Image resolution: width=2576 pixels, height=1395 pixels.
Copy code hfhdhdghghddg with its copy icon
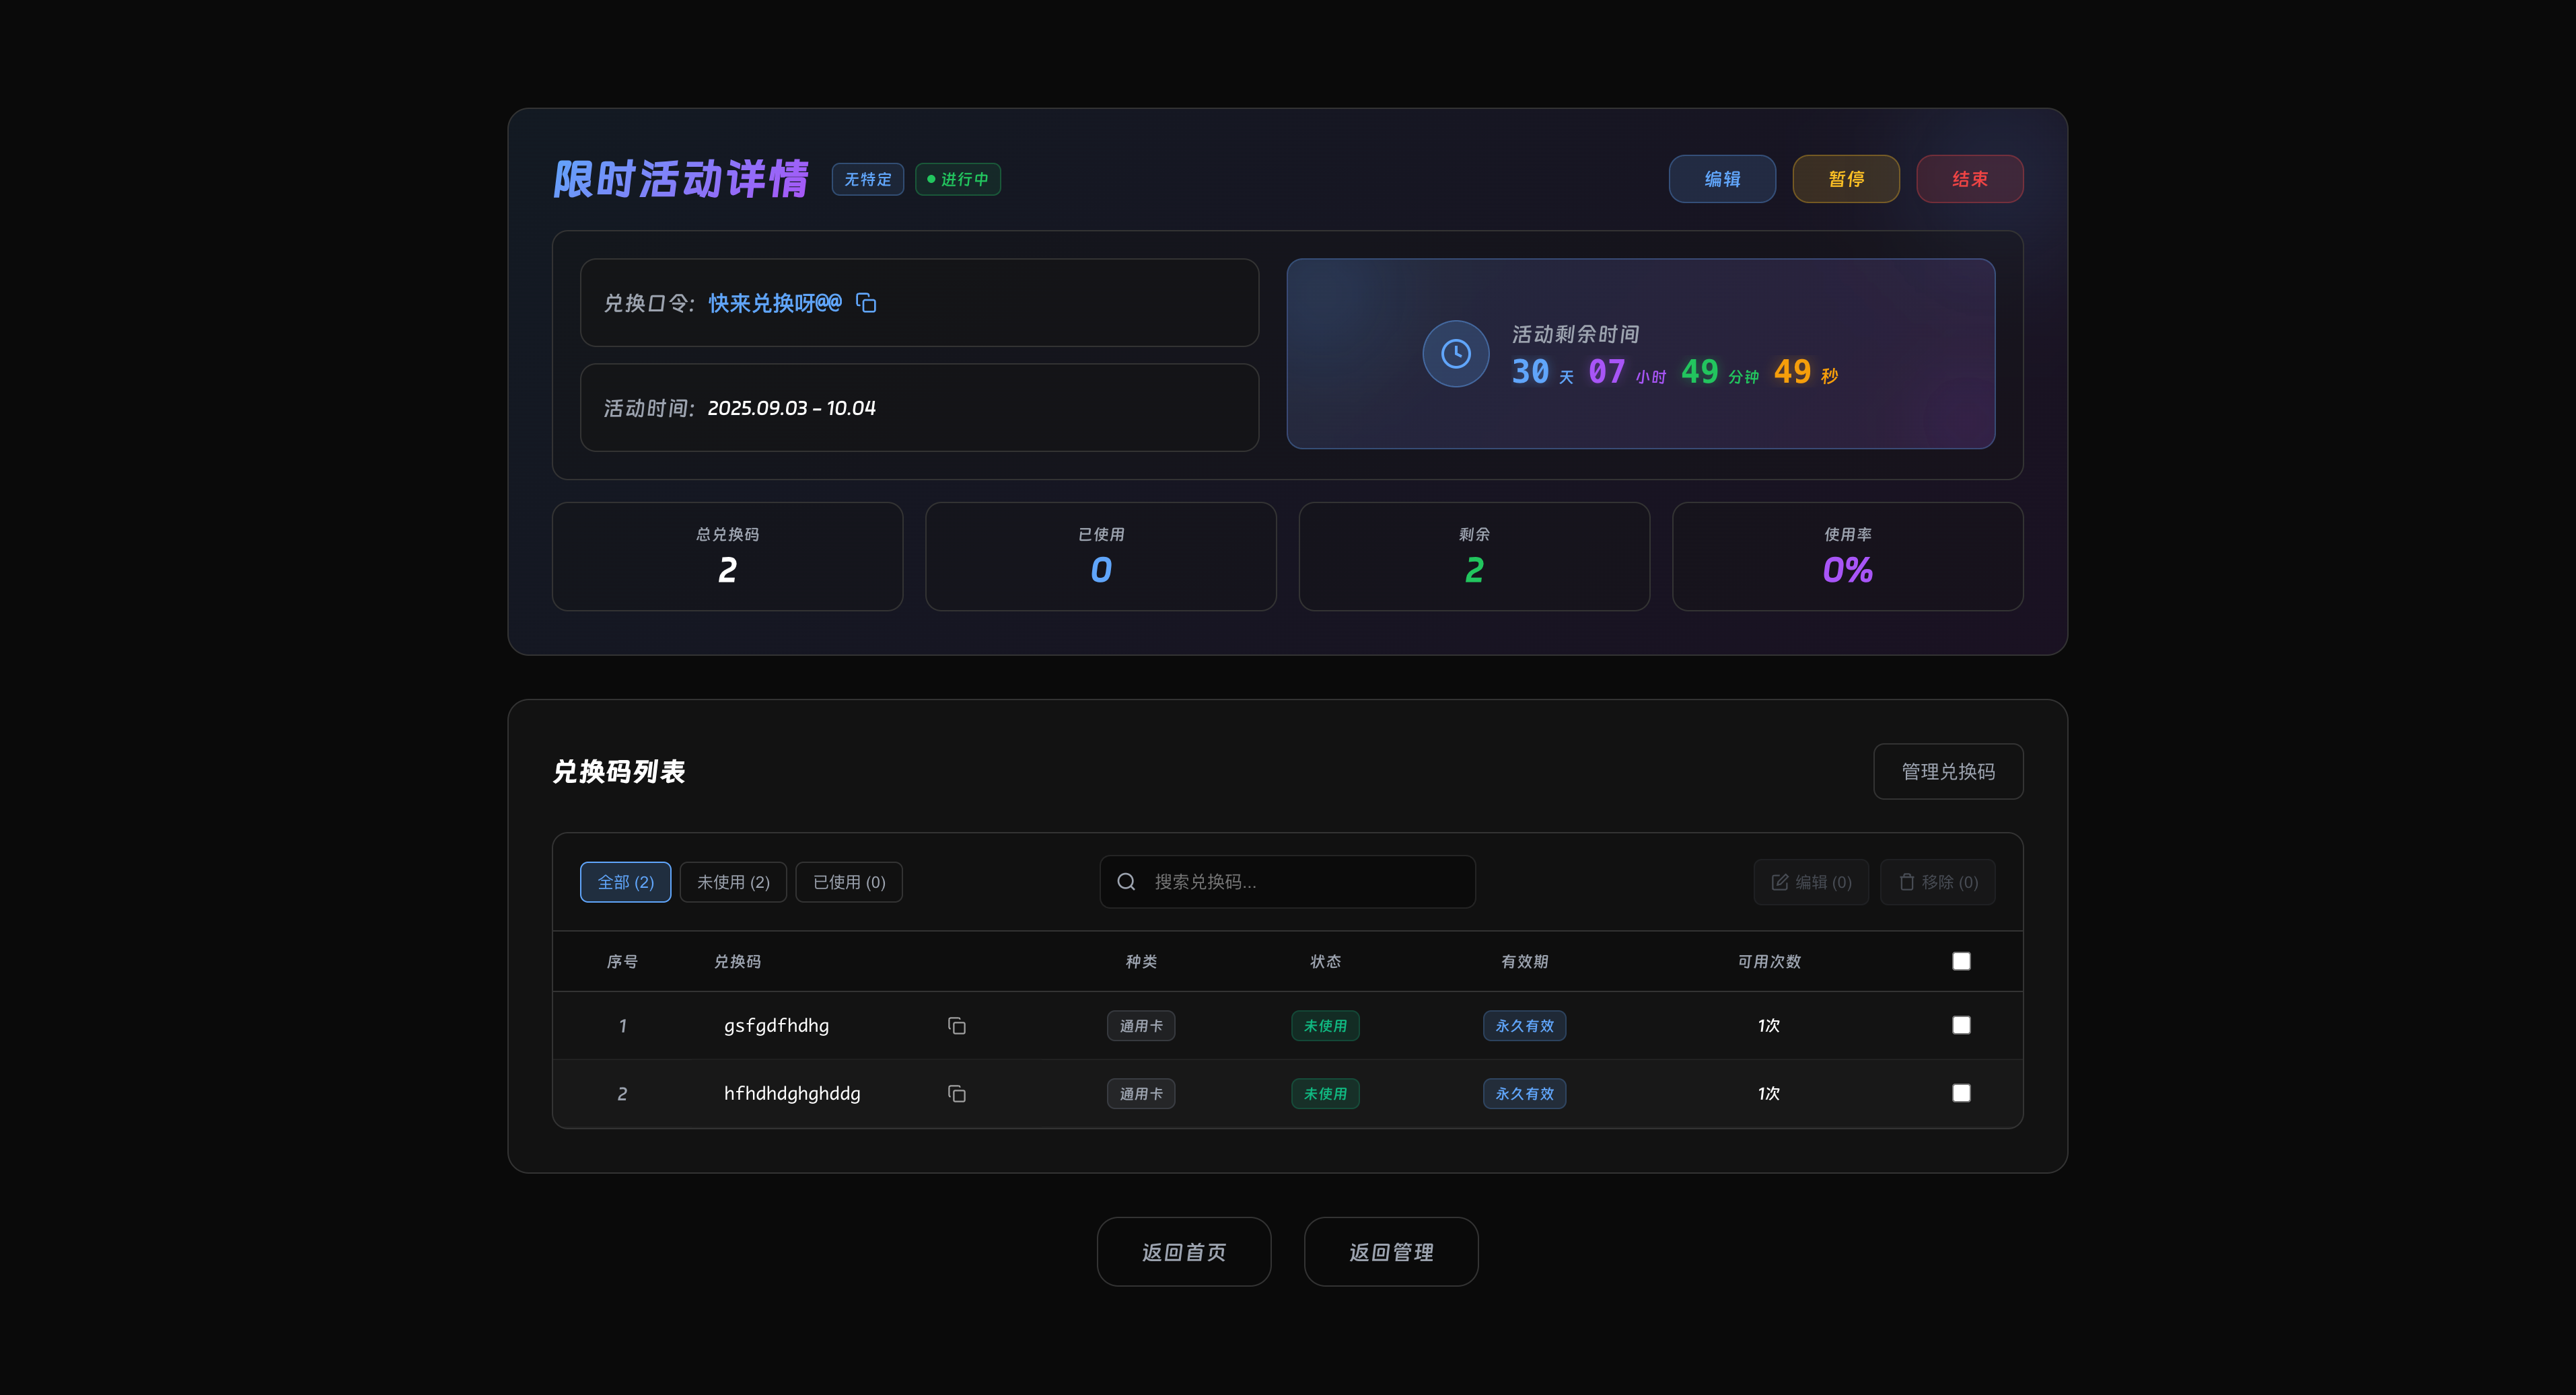tap(956, 1094)
